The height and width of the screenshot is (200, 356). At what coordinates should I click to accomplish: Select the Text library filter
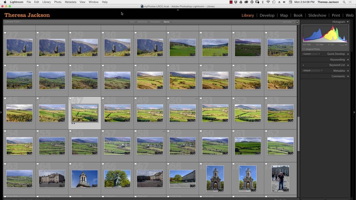coord(132,22)
